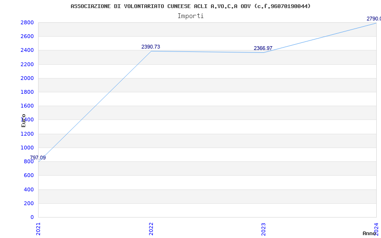Click the 'Anno' axis title
The height and width of the screenshot is (238, 381).
[369, 233]
